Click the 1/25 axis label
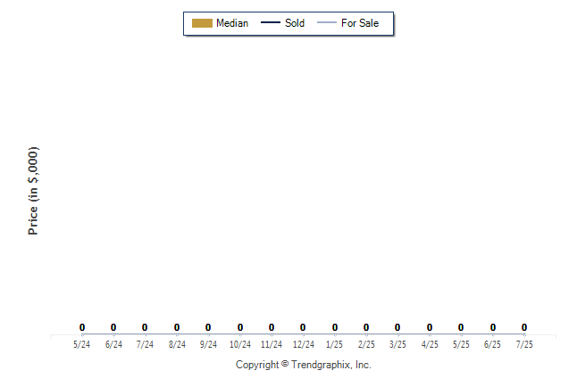577x387 pixels. tap(334, 344)
